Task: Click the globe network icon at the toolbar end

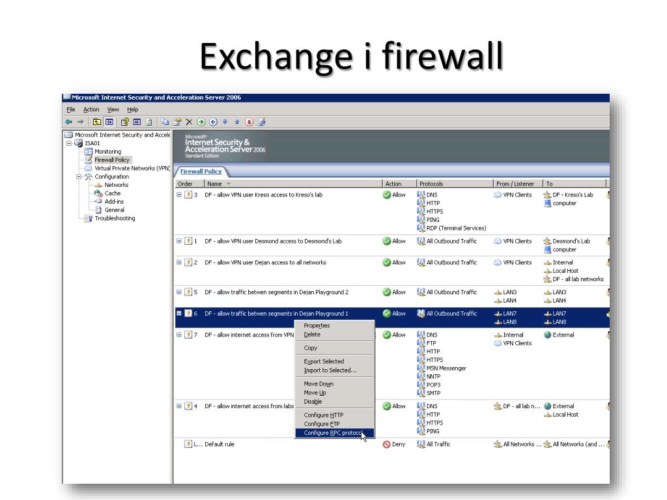Action: [x=261, y=122]
